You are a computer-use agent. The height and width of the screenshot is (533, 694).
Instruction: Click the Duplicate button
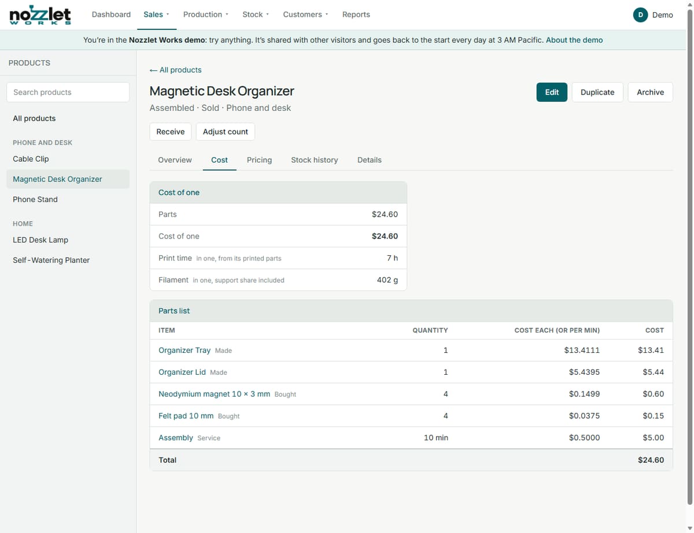click(x=597, y=92)
